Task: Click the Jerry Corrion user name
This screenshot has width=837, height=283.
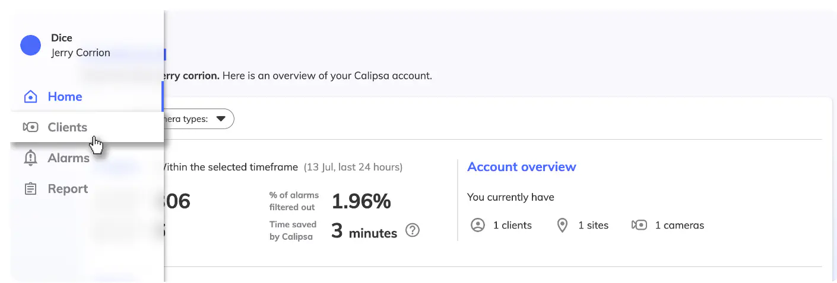Action: [x=81, y=53]
